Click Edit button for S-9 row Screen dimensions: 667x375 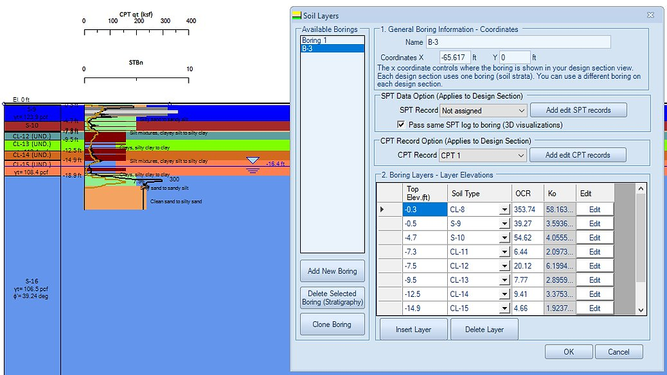coord(595,224)
